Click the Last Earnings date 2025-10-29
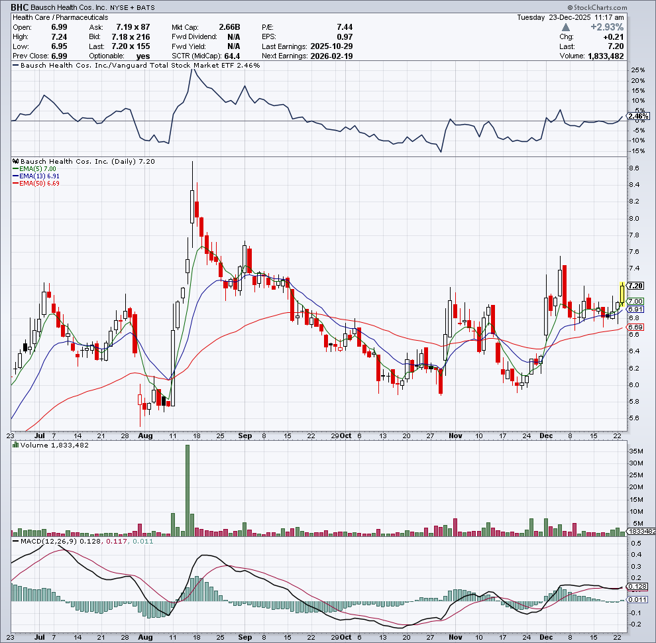 pyautogui.click(x=331, y=46)
